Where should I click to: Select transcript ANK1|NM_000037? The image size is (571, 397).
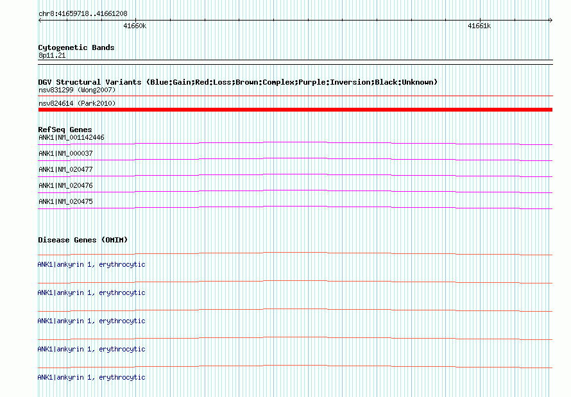(65, 153)
